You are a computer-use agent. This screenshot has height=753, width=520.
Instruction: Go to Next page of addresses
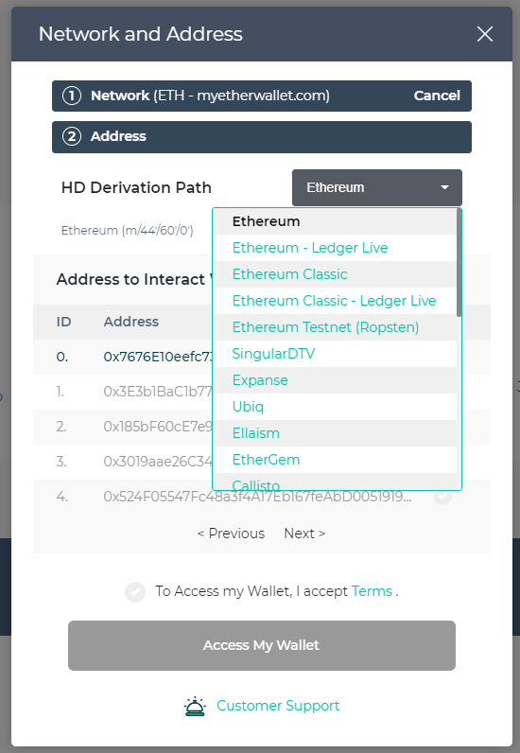[304, 534]
